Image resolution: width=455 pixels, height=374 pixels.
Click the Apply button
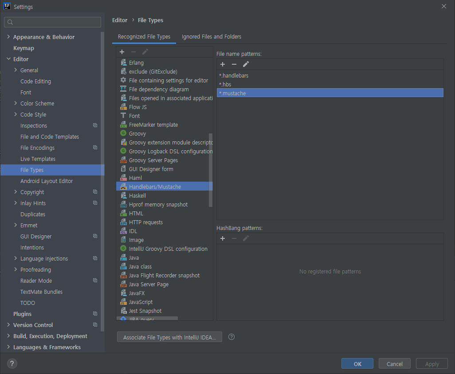[432, 363]
